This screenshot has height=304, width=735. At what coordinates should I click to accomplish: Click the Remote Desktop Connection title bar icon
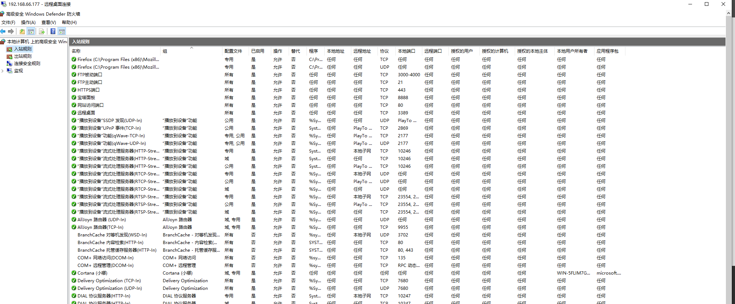[x=4, y=4]
